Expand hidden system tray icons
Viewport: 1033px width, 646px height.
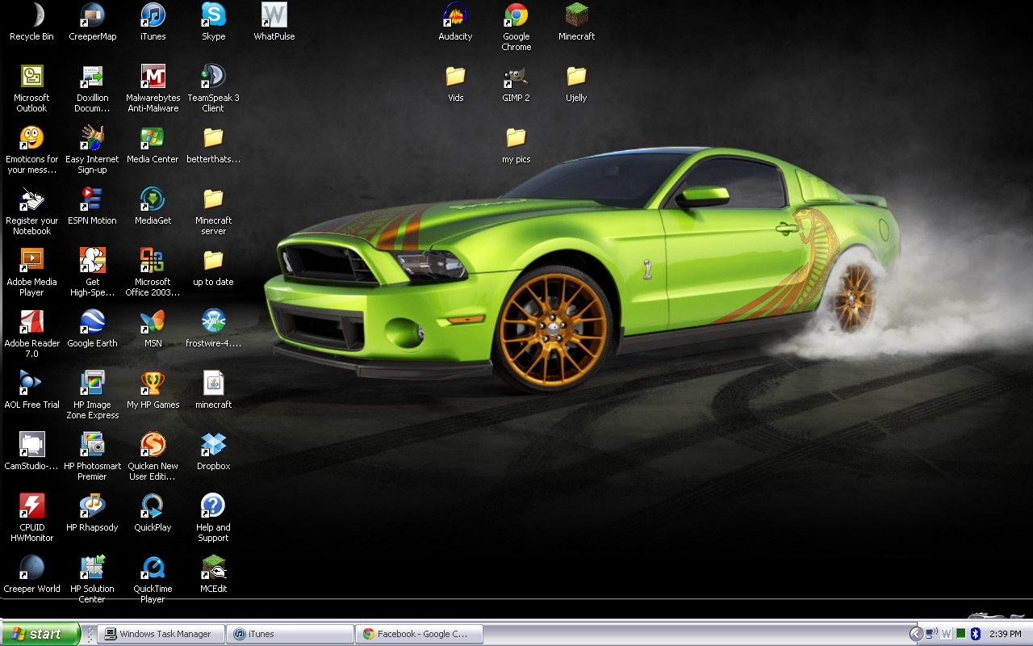tap(916, 634)
